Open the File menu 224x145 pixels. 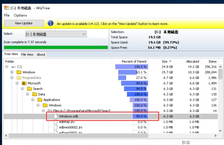[x=7, y=15]
